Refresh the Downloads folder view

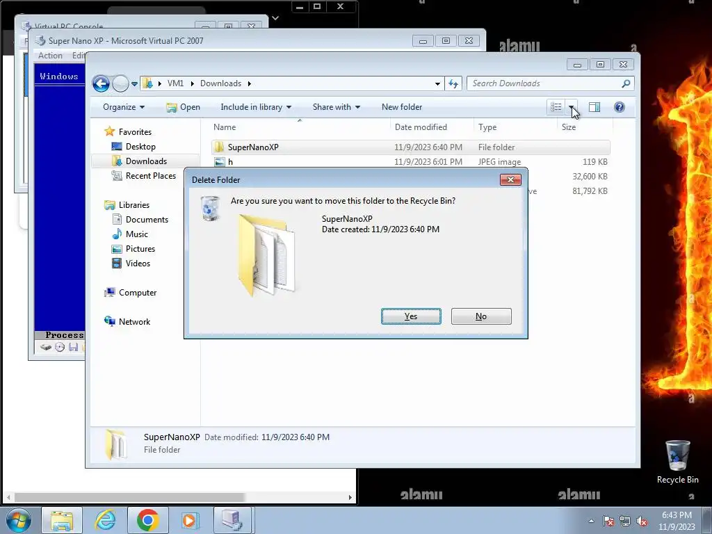453,83
